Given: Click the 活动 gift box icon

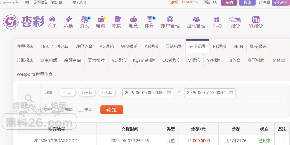Looking at the screenshot, I should pos(217,19).
